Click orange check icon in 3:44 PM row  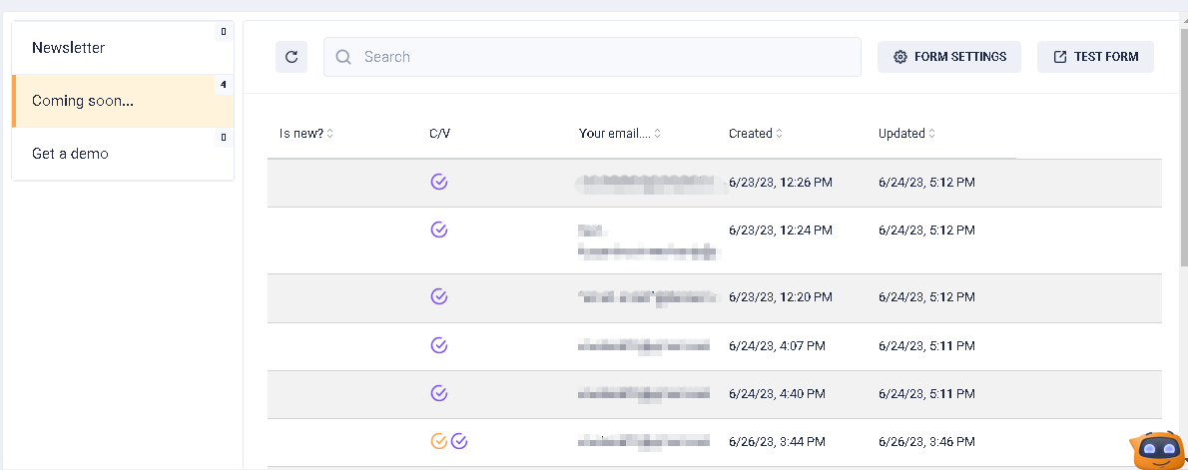tap(438, 441)
